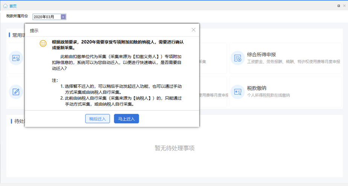Screen dimensions: 348x186
Task: Click the 暂无待处理事项 placeholder text
Action: coord(175,148)
